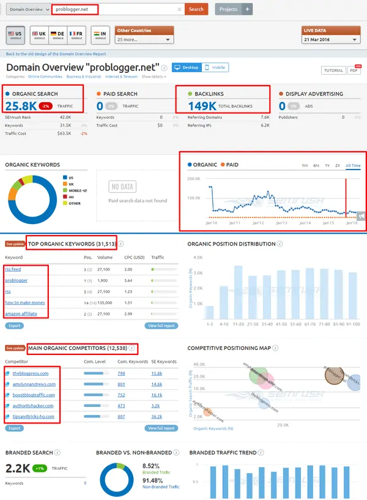This screenshot has width=367, height=500.
Task: Open the Business & Industrial category link
Action: pos(84,76)
